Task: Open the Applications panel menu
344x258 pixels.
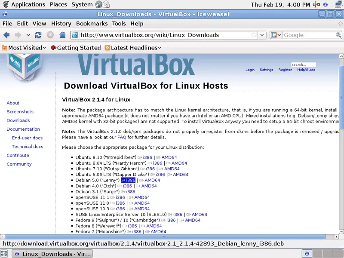Action: pyautogui.click(x=28, y=4)
